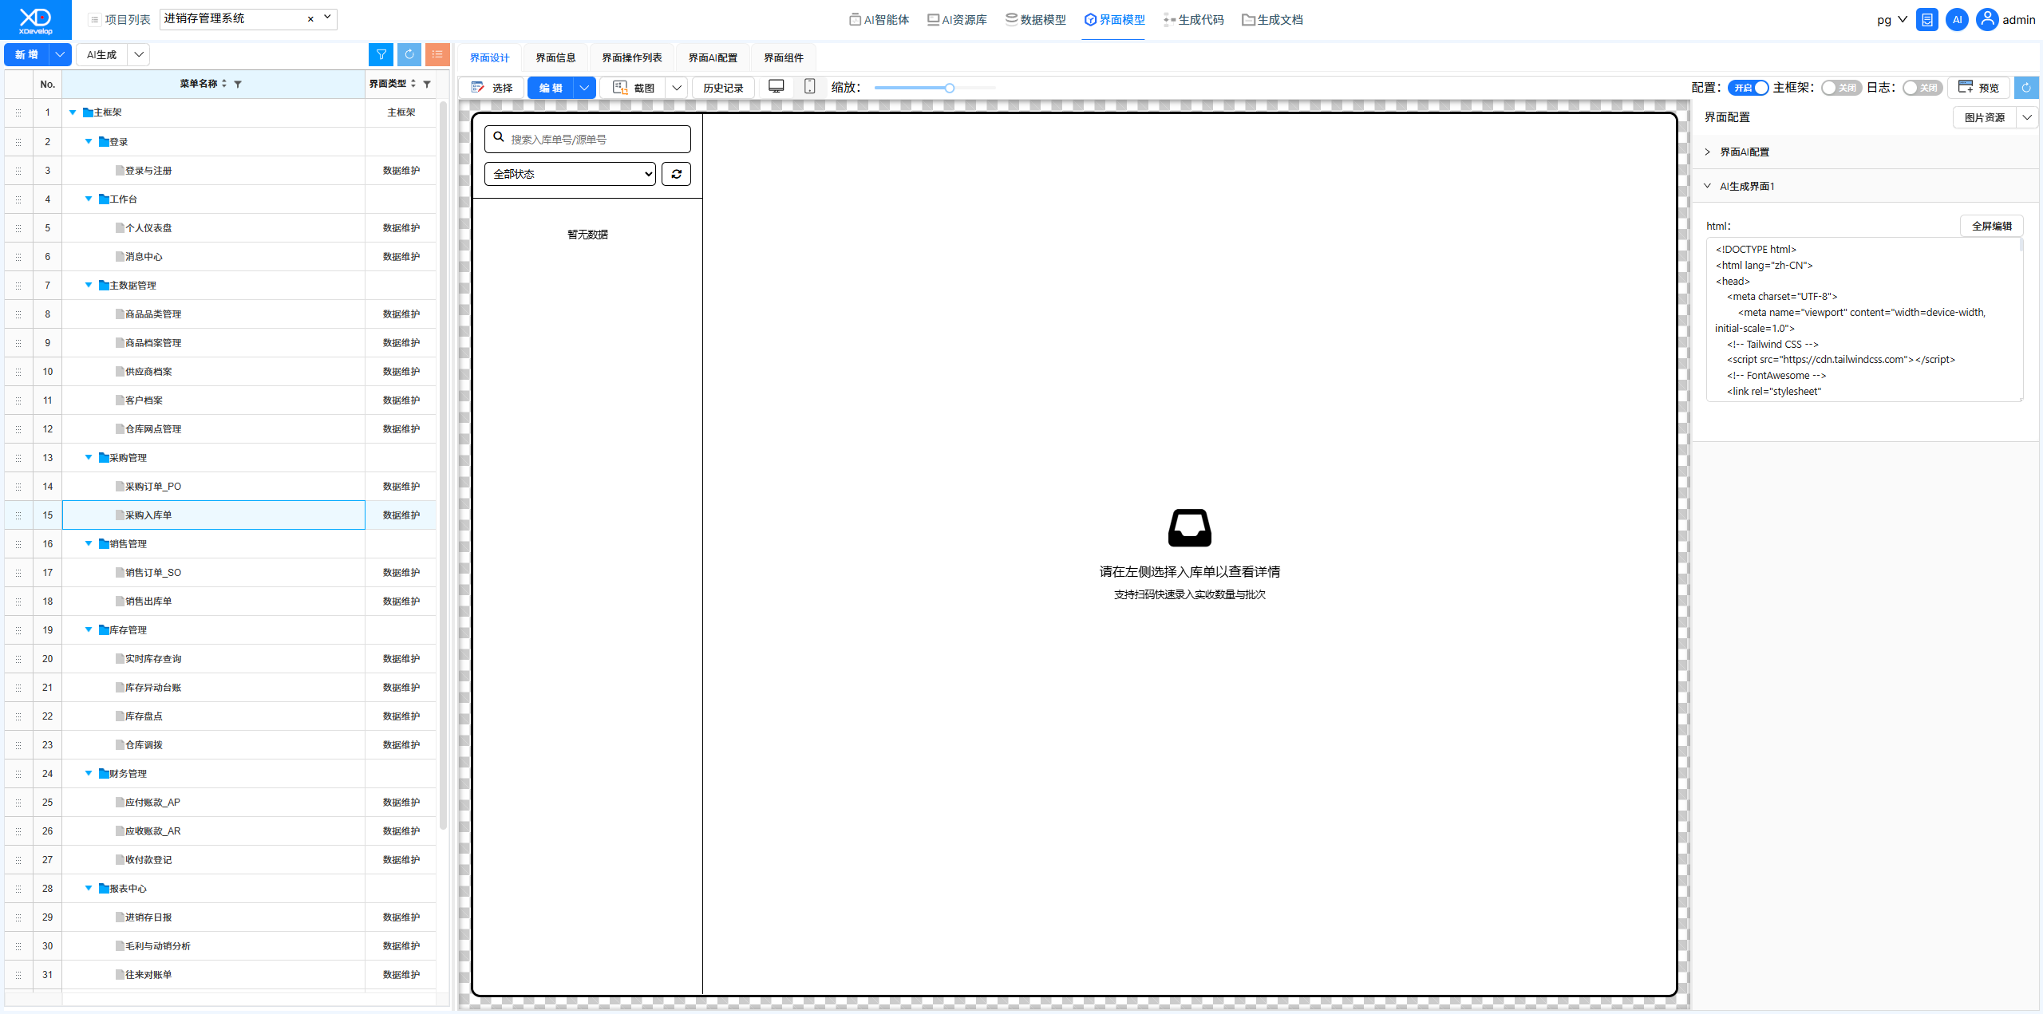Viewport: 2043px width, 1014px height.
Task: Turn on the 日志 toggle switch
Action: tap(1922, 88)
